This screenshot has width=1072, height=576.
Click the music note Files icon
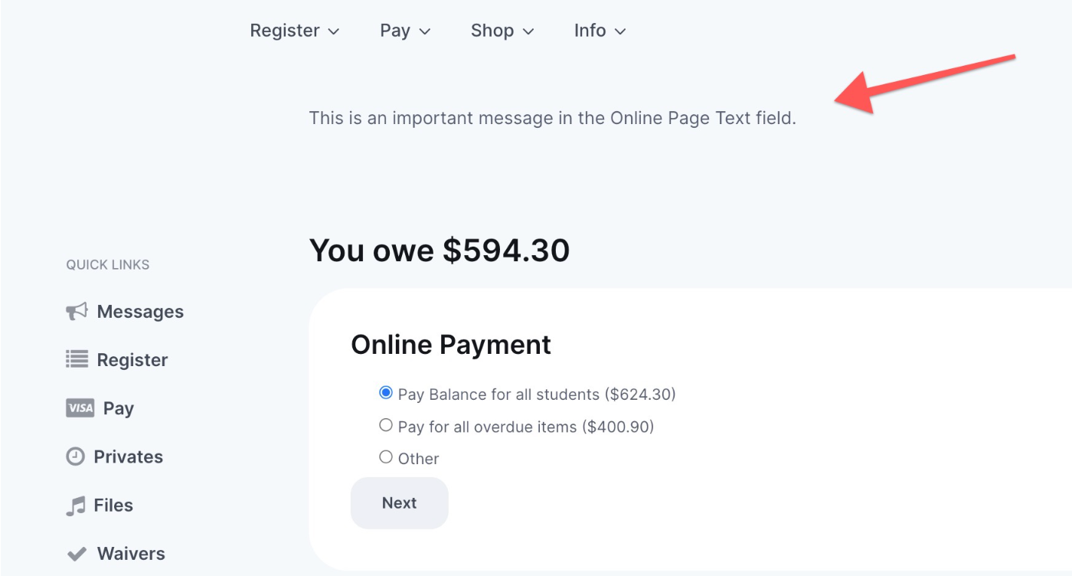[x=75, y=506]
